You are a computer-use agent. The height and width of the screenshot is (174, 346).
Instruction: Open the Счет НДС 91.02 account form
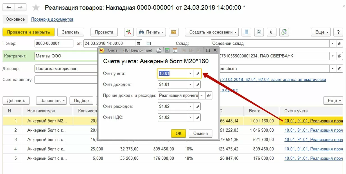(x=197, y=117)
